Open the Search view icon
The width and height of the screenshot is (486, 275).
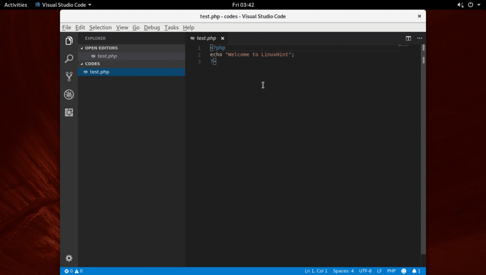(x=69, y=59)
